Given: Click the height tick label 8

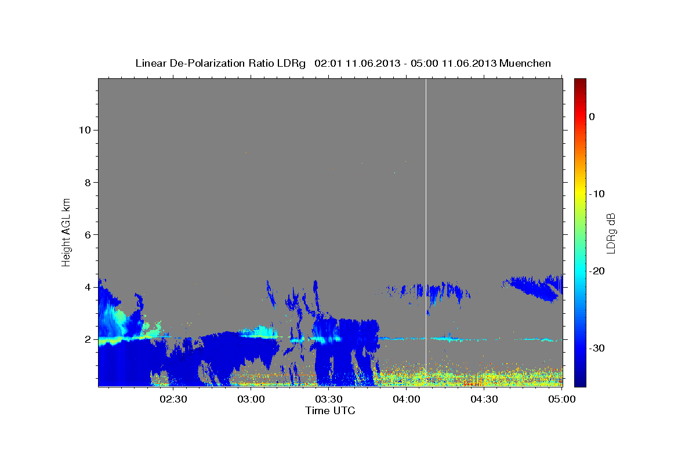Looking at the screenshot, I should pos(86,182).
